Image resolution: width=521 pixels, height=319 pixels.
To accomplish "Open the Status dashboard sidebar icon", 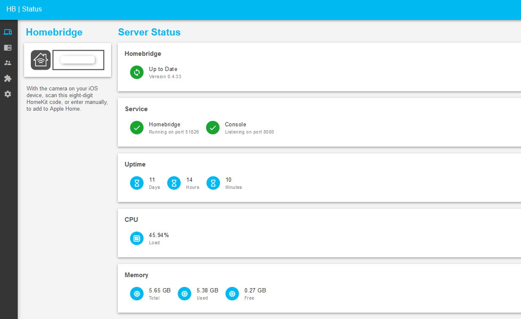I will tap(8, 32).
